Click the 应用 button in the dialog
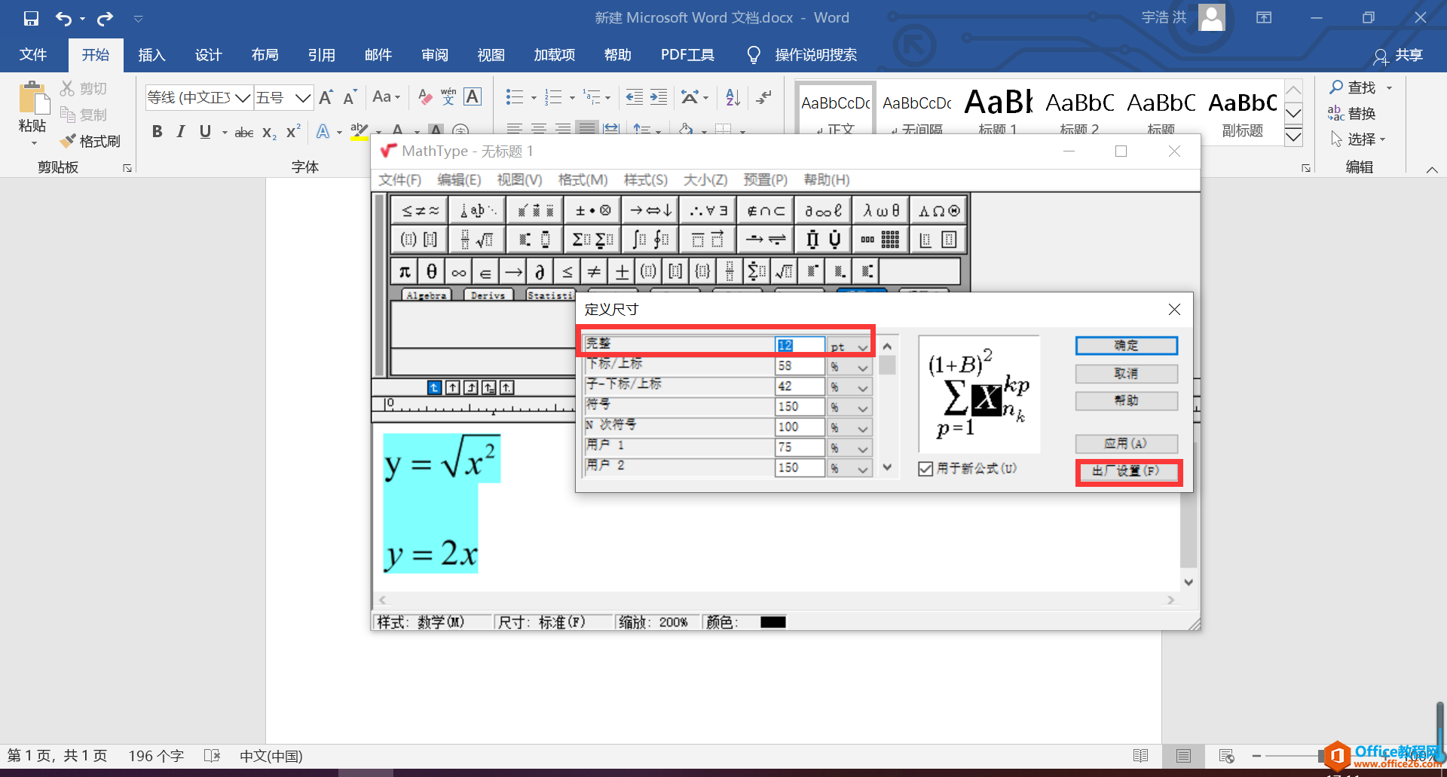Screen dimensions: 1447x777 point(1126,443)
